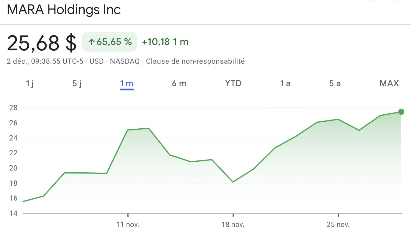This screenshot has width=411, height=233.
Task: Switch chart to the 5 j range
Action: coord(77,83)
